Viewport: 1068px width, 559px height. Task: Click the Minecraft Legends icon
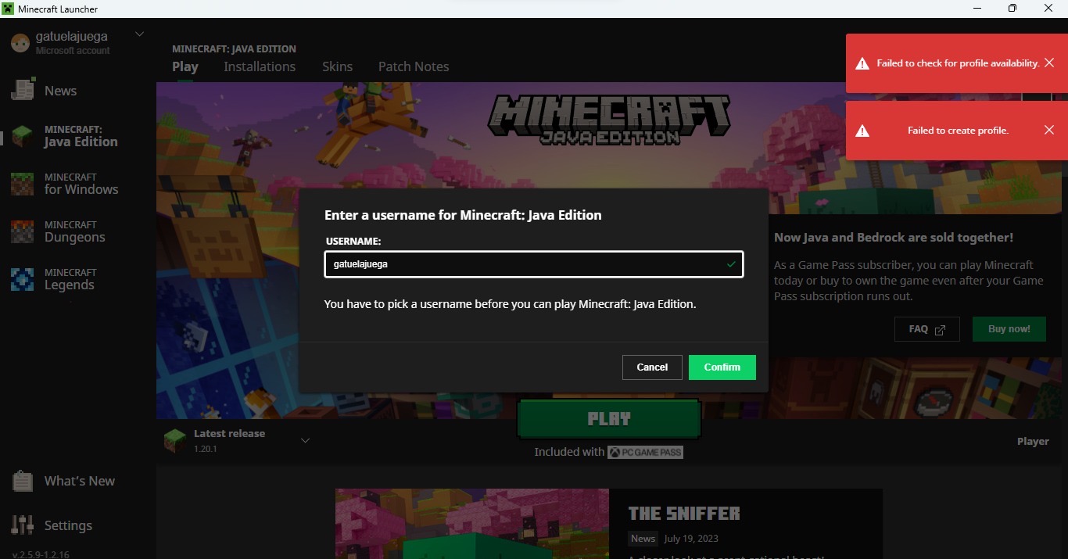(x=23, y=280)
